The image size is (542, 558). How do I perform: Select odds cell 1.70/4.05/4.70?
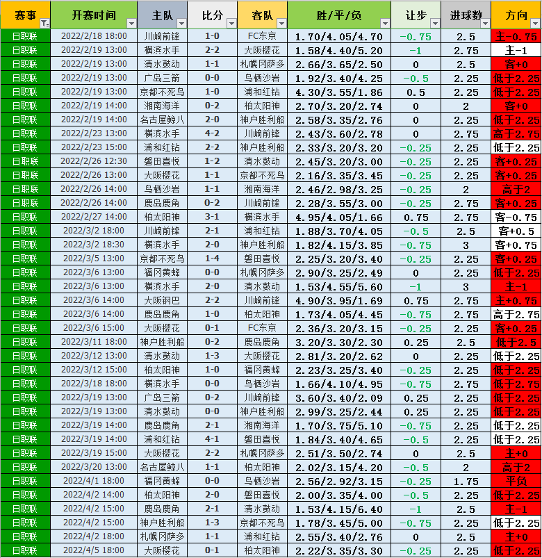click(339, 36)
